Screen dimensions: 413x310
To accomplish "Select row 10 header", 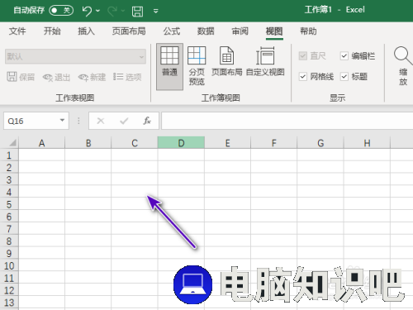I will coord(9,265).
